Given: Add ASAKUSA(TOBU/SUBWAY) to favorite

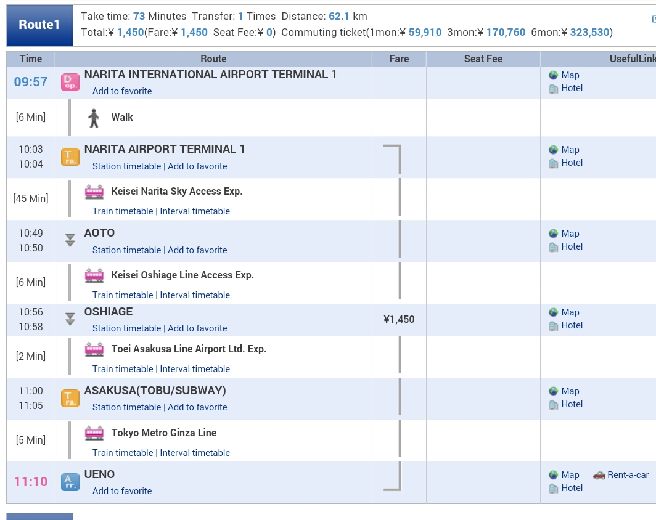Looking at the screenshot, I should 197,407.
